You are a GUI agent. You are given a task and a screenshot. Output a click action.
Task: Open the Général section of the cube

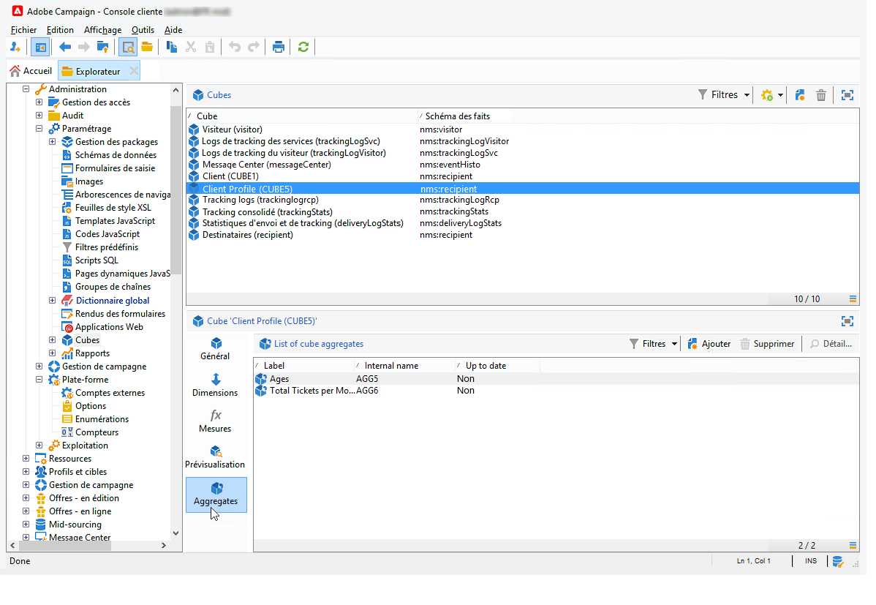point(215,349)
